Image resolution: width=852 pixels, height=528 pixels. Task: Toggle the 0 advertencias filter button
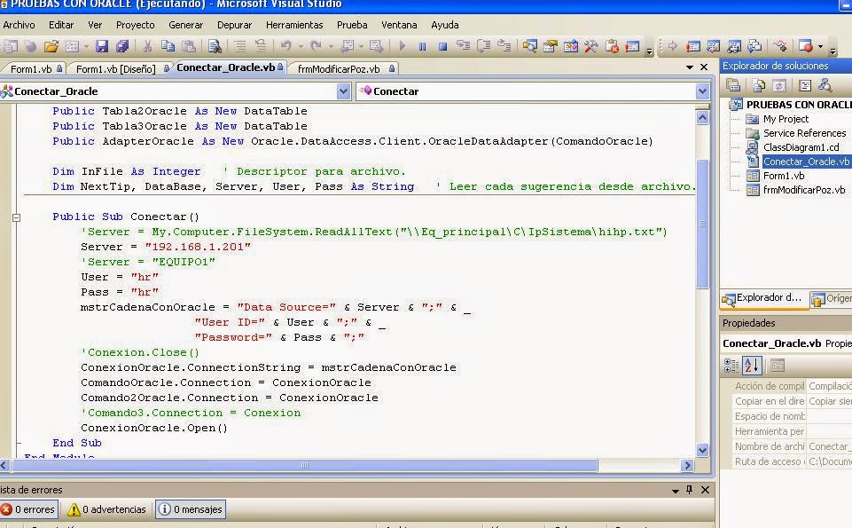pos(107,509)
